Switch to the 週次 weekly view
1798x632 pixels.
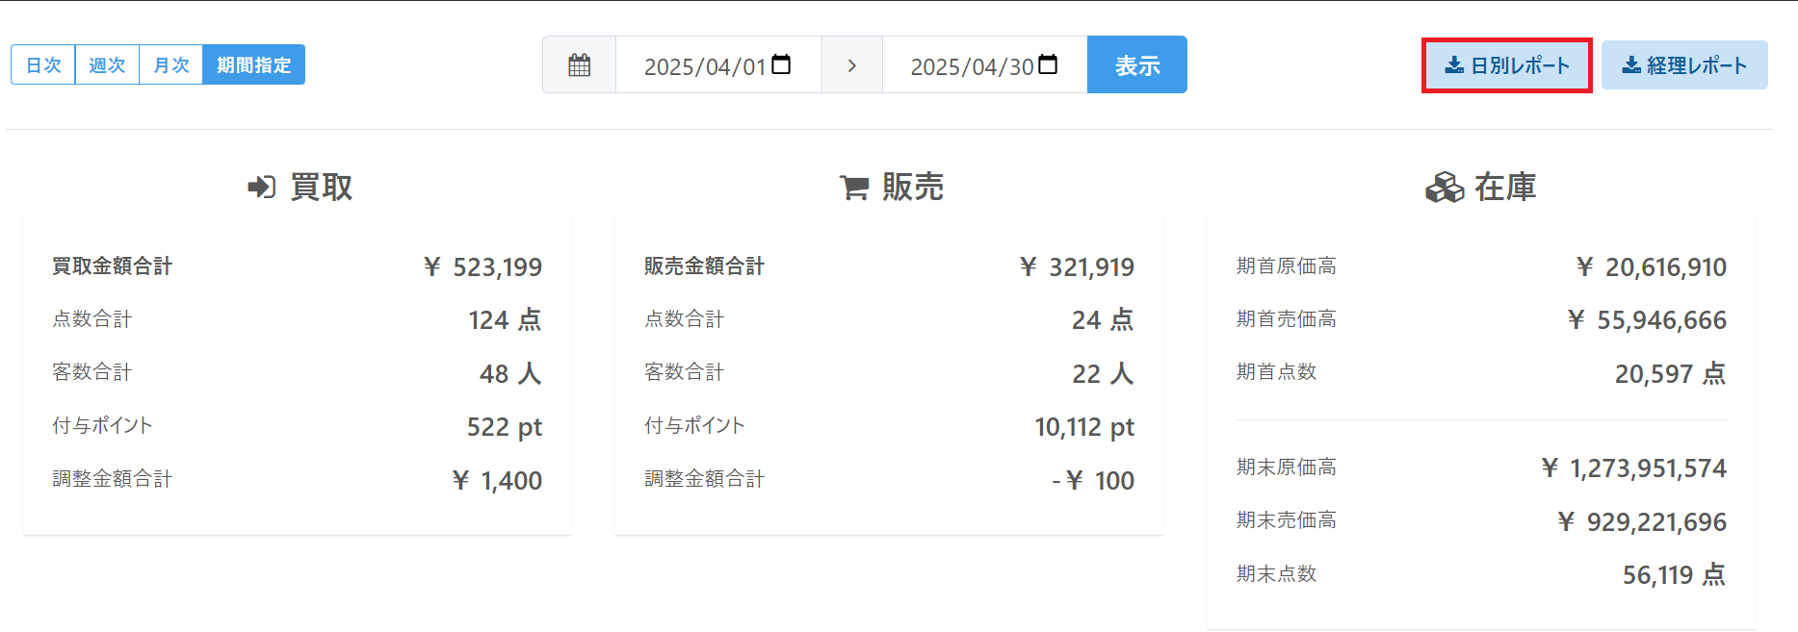click(x=107, y=65)
